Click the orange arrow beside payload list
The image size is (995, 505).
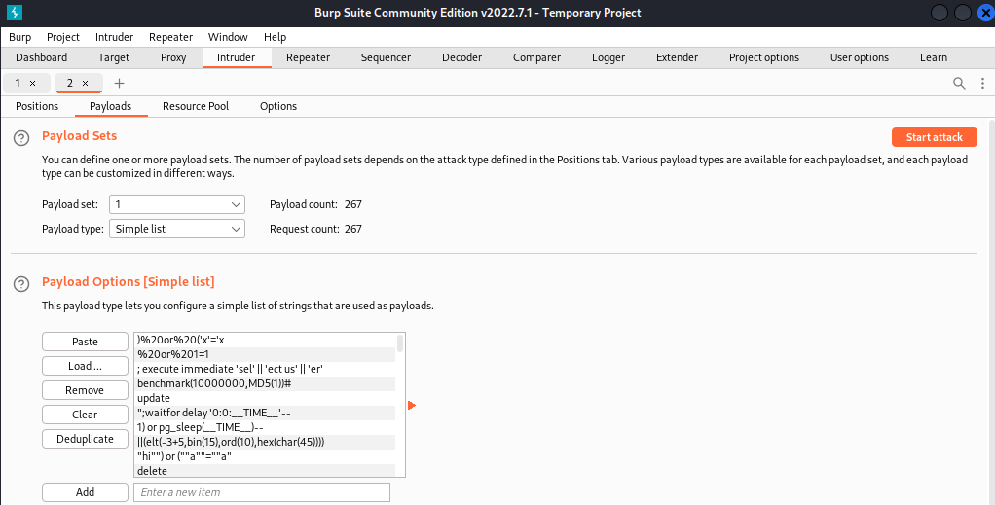(x=412, y=405)
